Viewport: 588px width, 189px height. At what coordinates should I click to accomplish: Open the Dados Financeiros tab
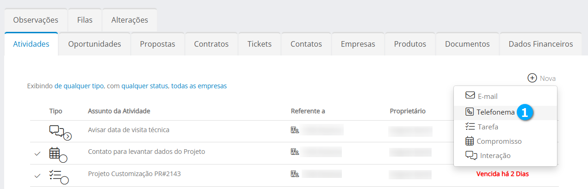(x=540, y=44)
